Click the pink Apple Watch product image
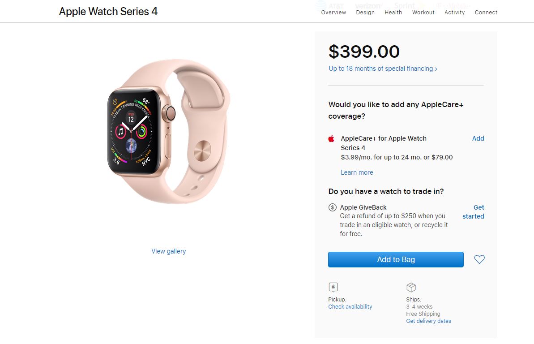The height and width of the screenshot is (344, 534). 168,131
